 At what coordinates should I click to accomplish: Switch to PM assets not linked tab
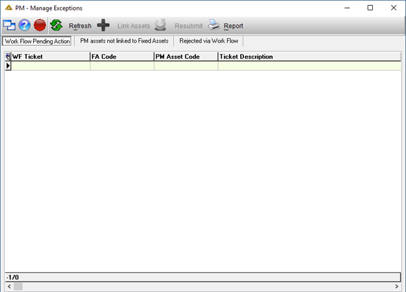tap(124, 41)
